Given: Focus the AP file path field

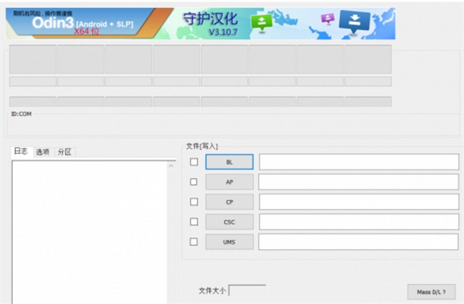Looking at the screenshot, I should pyautogui.click(x=358, y=182).
